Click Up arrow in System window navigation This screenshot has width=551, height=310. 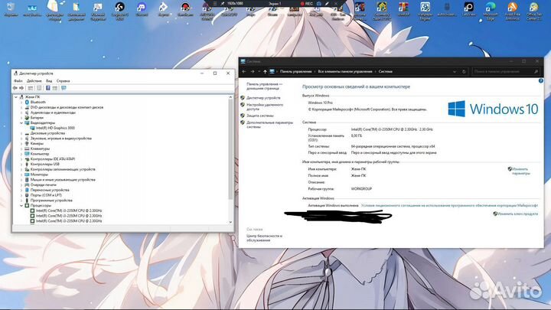pyautogui.click(x=264, y=71)
